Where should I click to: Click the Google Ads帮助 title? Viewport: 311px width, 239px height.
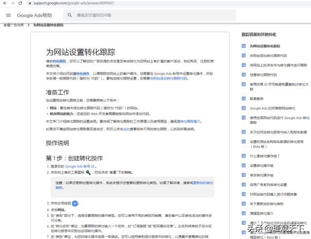pos(35,15)
